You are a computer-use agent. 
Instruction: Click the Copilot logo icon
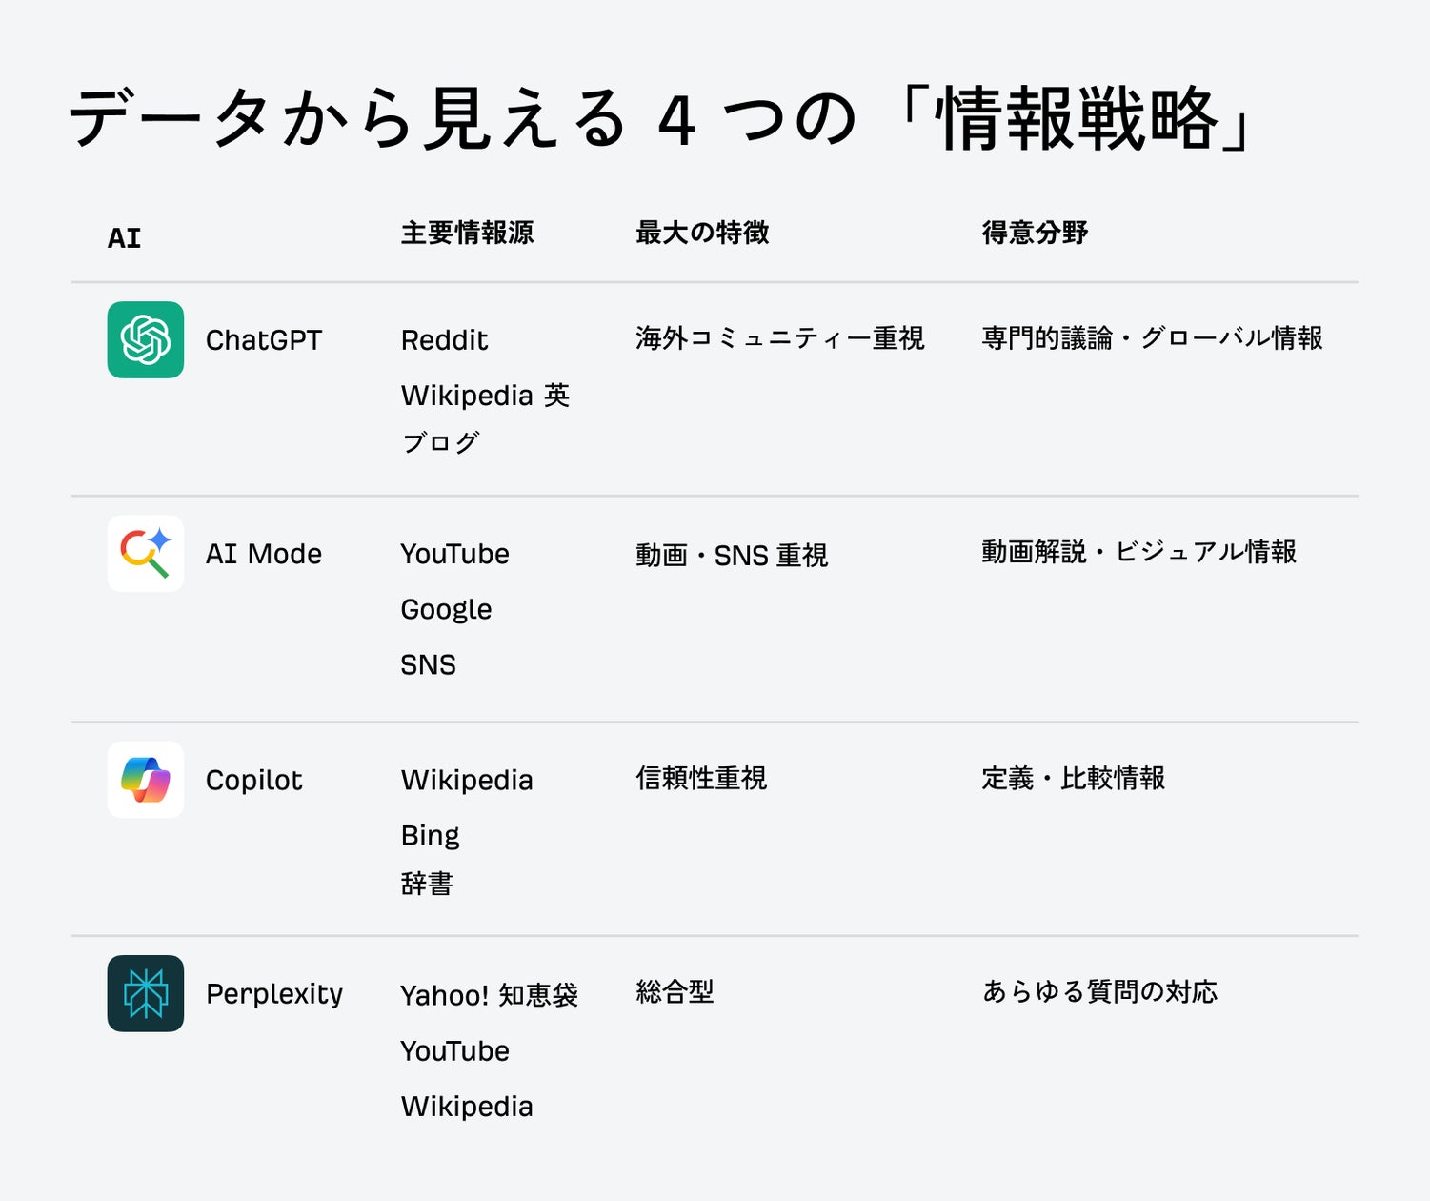pos(145,779)
